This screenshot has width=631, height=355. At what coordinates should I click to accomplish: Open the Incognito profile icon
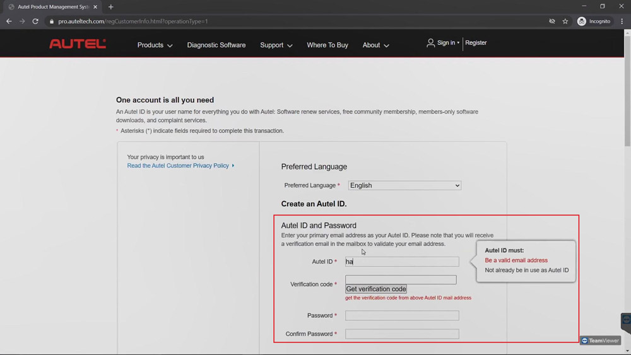tap(581, 21)
